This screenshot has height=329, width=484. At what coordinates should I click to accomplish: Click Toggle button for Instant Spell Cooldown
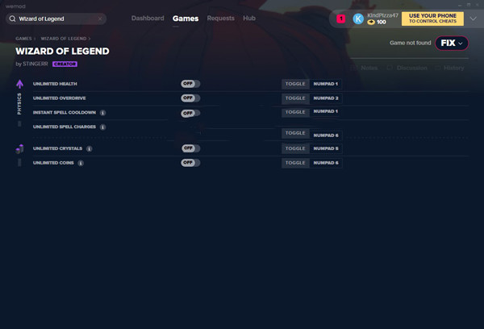[295, 112]
